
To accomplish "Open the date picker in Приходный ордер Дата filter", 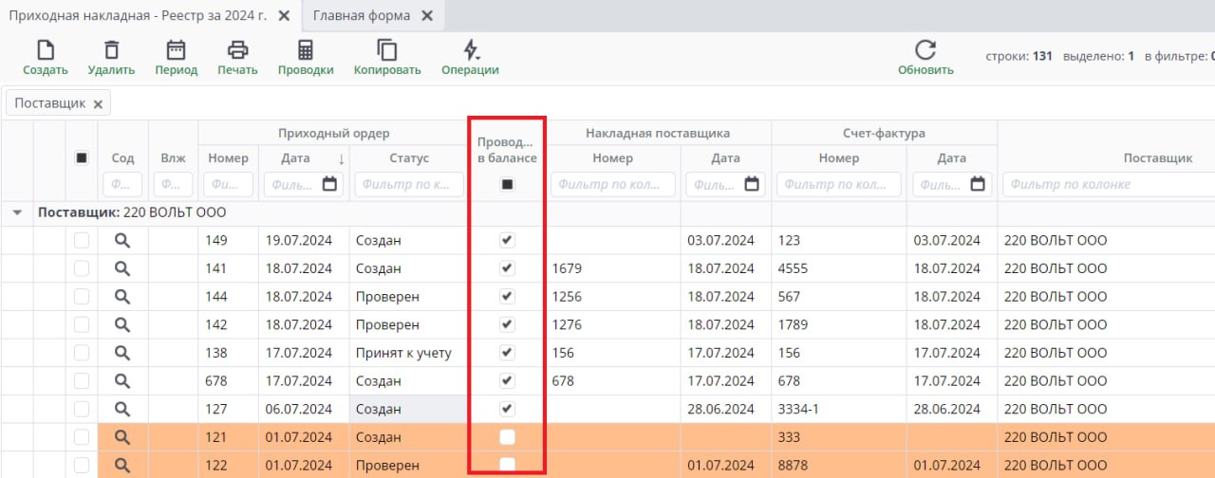I will click(329, 184).
